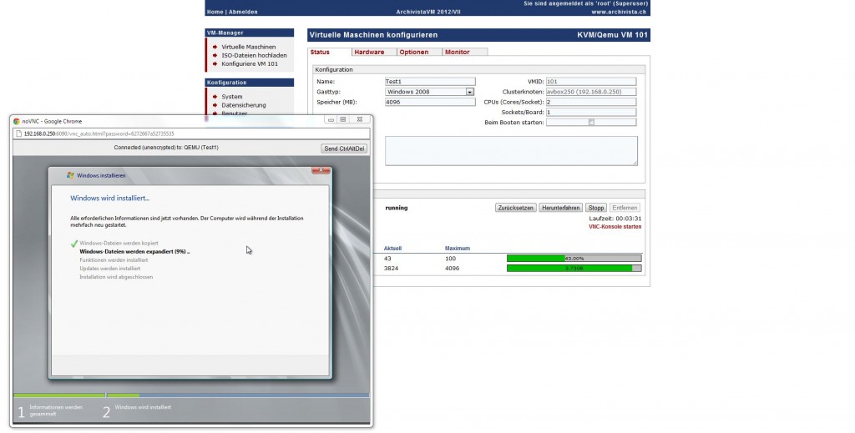The width and height of the screenshot is (855, 433).
Task: Click arrow icon beside System
Action: (215, 97)
